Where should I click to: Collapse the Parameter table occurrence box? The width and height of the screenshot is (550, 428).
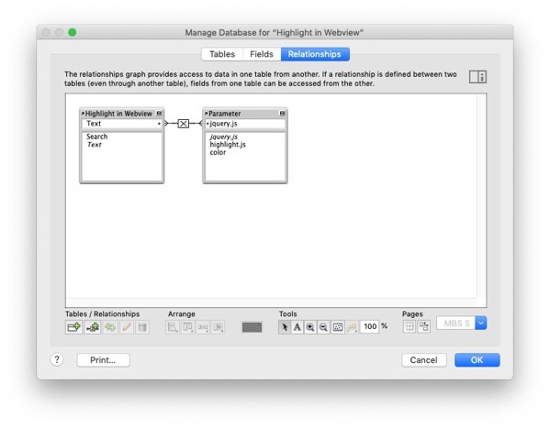[x=282, y=113]
